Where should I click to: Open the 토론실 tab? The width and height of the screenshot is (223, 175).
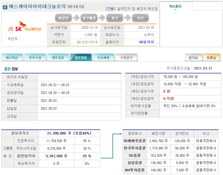[211, 57]
